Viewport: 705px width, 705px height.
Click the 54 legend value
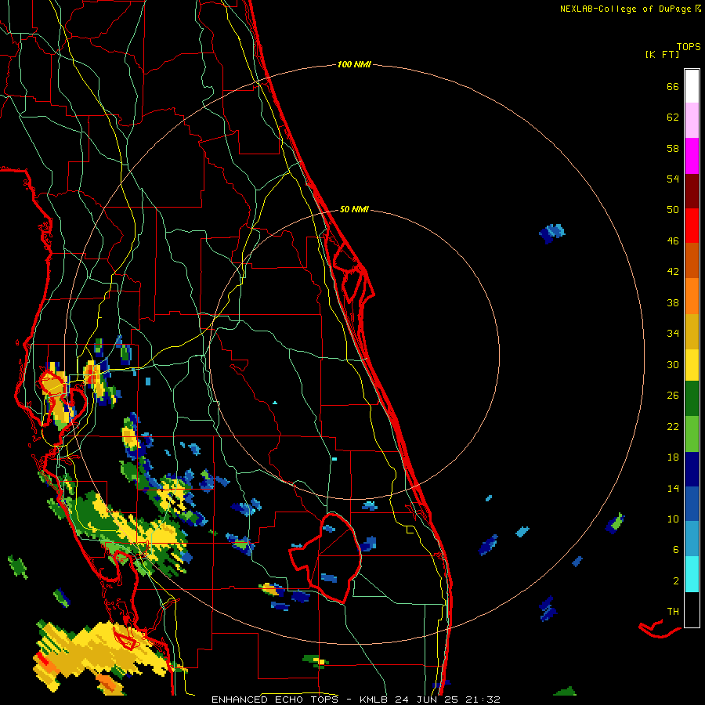coord(673,179)
